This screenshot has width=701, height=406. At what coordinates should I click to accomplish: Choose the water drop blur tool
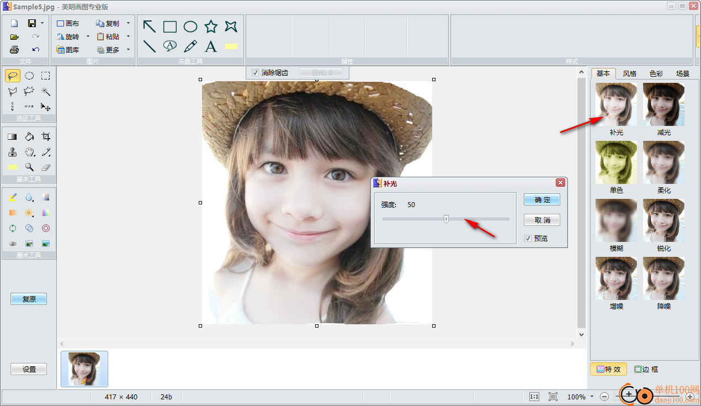pyautogui.click(x=29, y=197)
